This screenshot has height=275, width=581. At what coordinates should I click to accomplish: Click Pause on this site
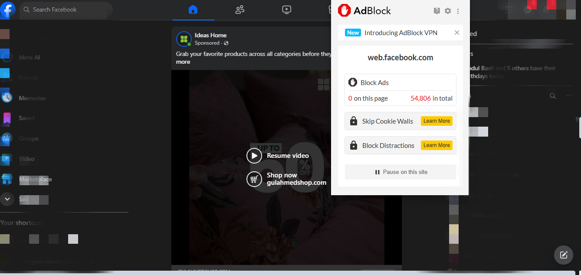tap(400, 172)
